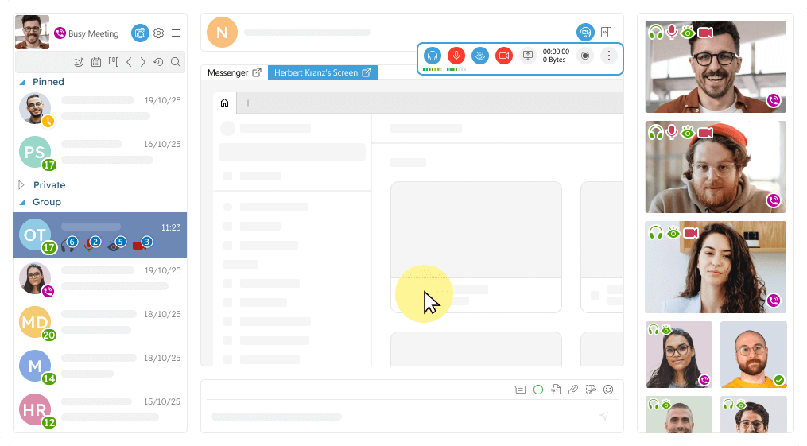
Task: Click the blue headset conference icon in chat header
Action: coord(585,33)
